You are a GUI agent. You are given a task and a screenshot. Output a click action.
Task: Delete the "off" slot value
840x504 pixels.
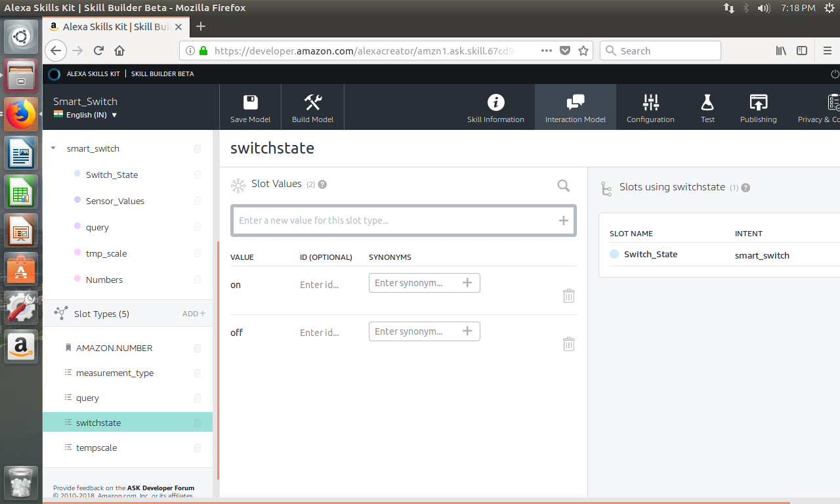[569, 343]
